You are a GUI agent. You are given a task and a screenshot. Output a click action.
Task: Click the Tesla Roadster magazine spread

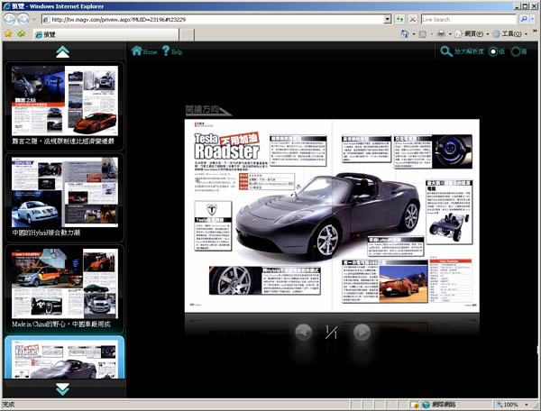click(332, 215)
